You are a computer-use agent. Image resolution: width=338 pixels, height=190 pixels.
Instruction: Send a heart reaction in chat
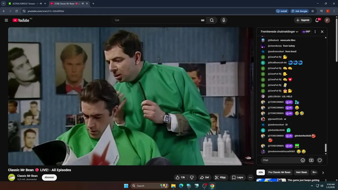(320, 160)
